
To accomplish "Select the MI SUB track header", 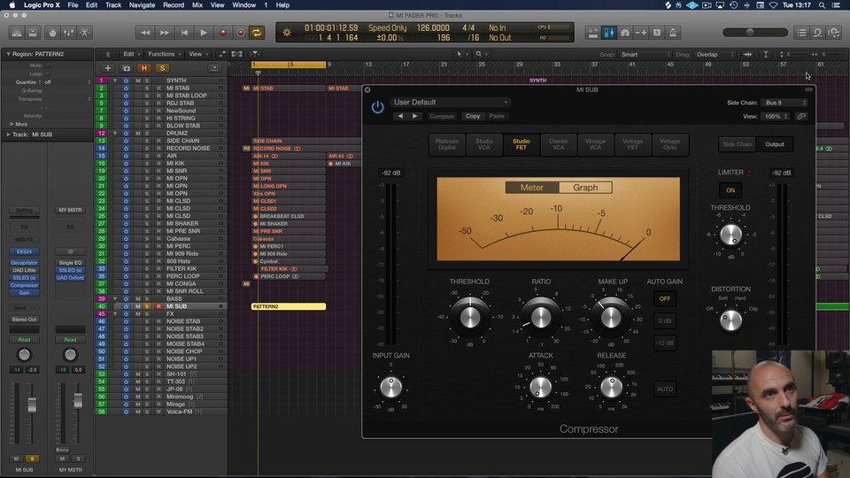I will (x=161, y=306).
